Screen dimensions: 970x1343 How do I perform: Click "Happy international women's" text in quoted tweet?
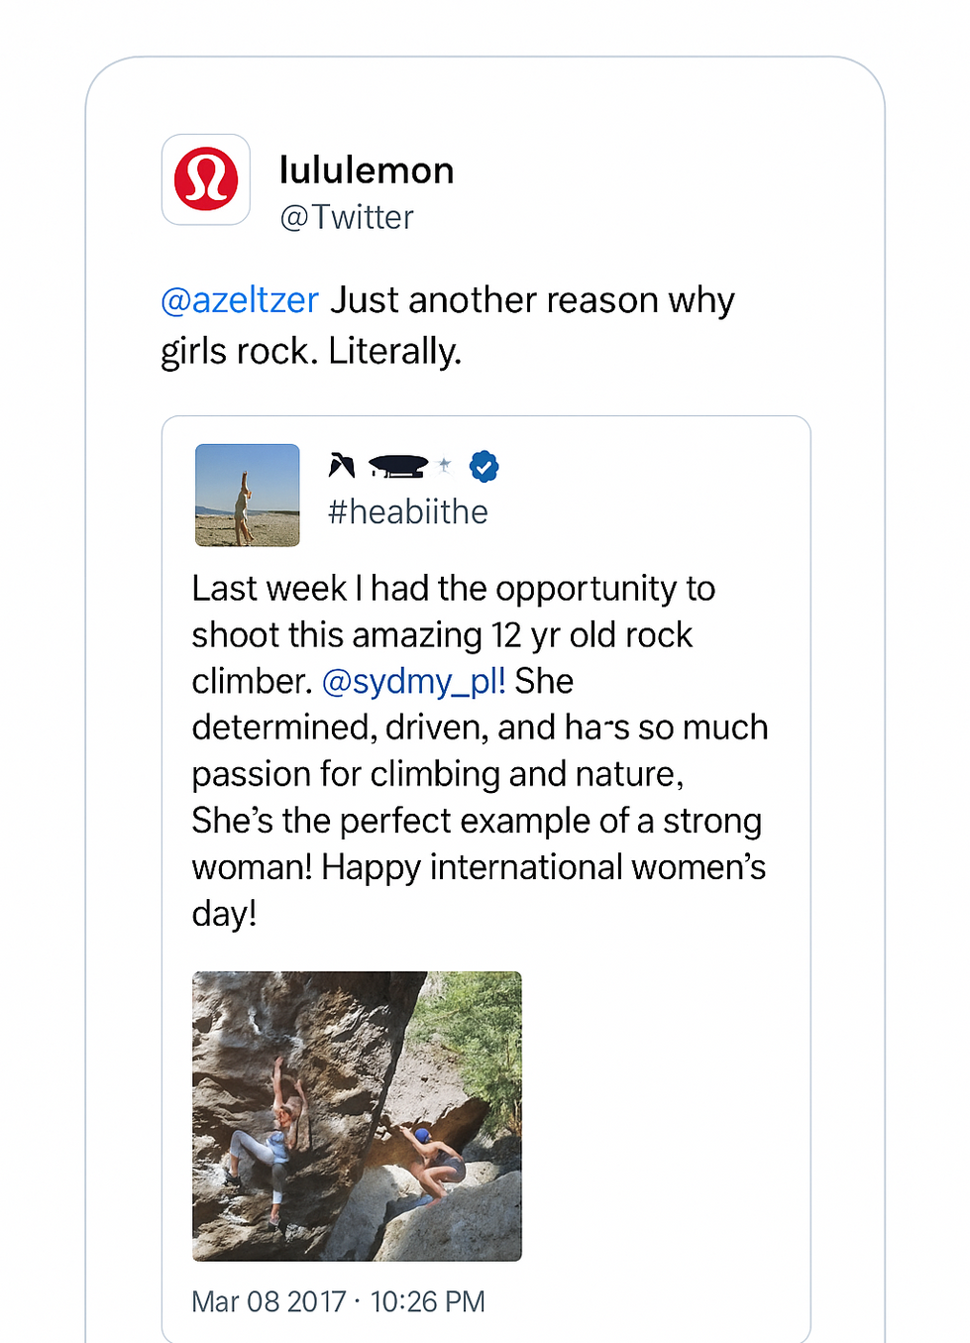point(543,867)
